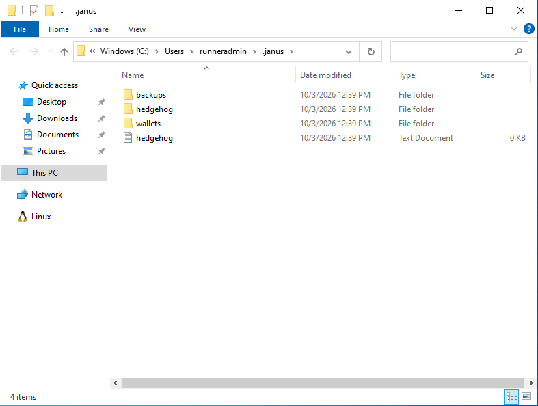Open the Share ribbon tab
Screen dimensions: 538x406
pyautogui.click(x=98, y=29)
